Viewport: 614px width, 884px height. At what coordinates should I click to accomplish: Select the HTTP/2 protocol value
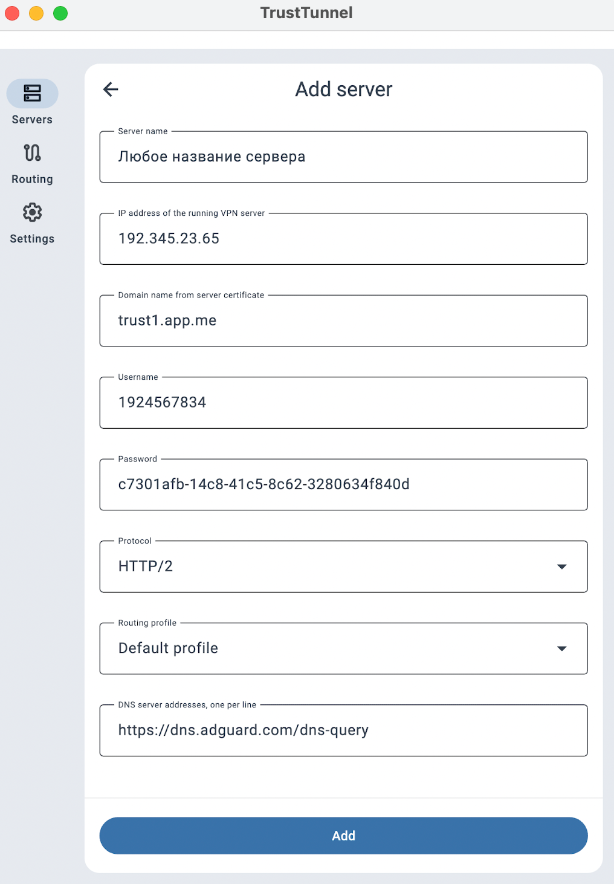tap(146, 567)
